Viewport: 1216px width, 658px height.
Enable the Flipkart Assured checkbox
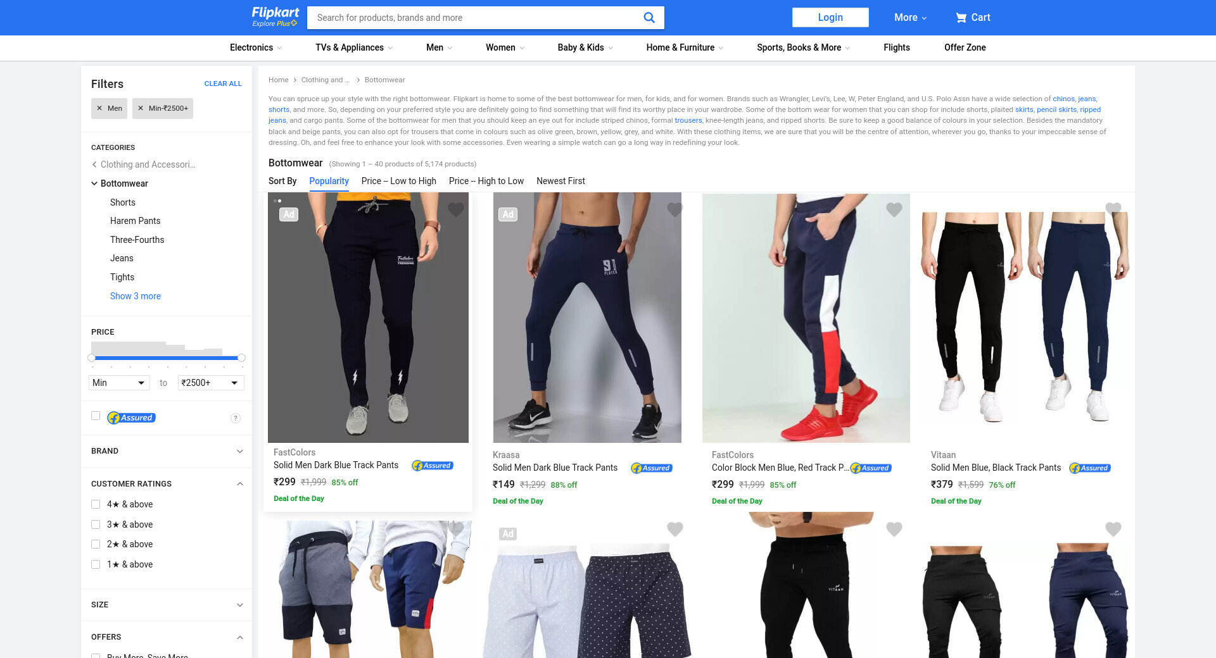[96, 416]
